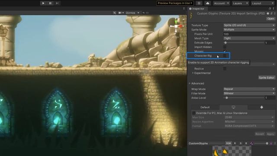Open the Gizmos dropdown arrow

click(x=138, y=13)
